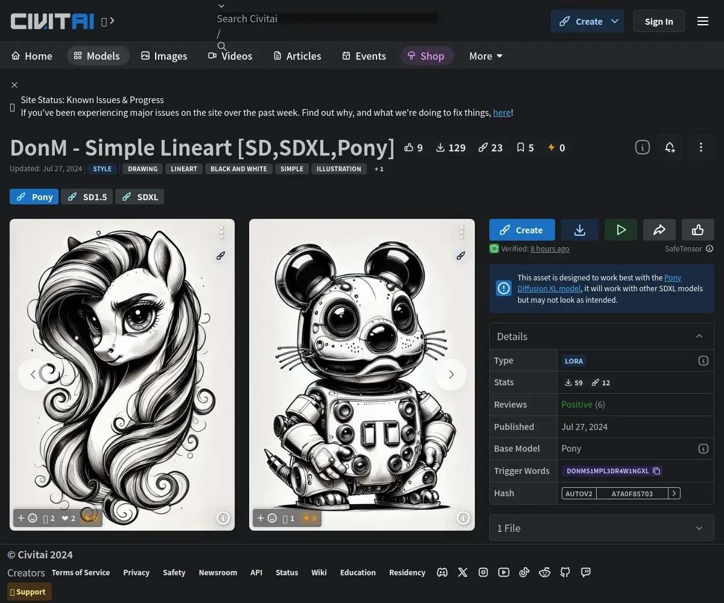Dismiss the site status announcement
Screen dimensions: 724x603
click(x=14, y=85)
